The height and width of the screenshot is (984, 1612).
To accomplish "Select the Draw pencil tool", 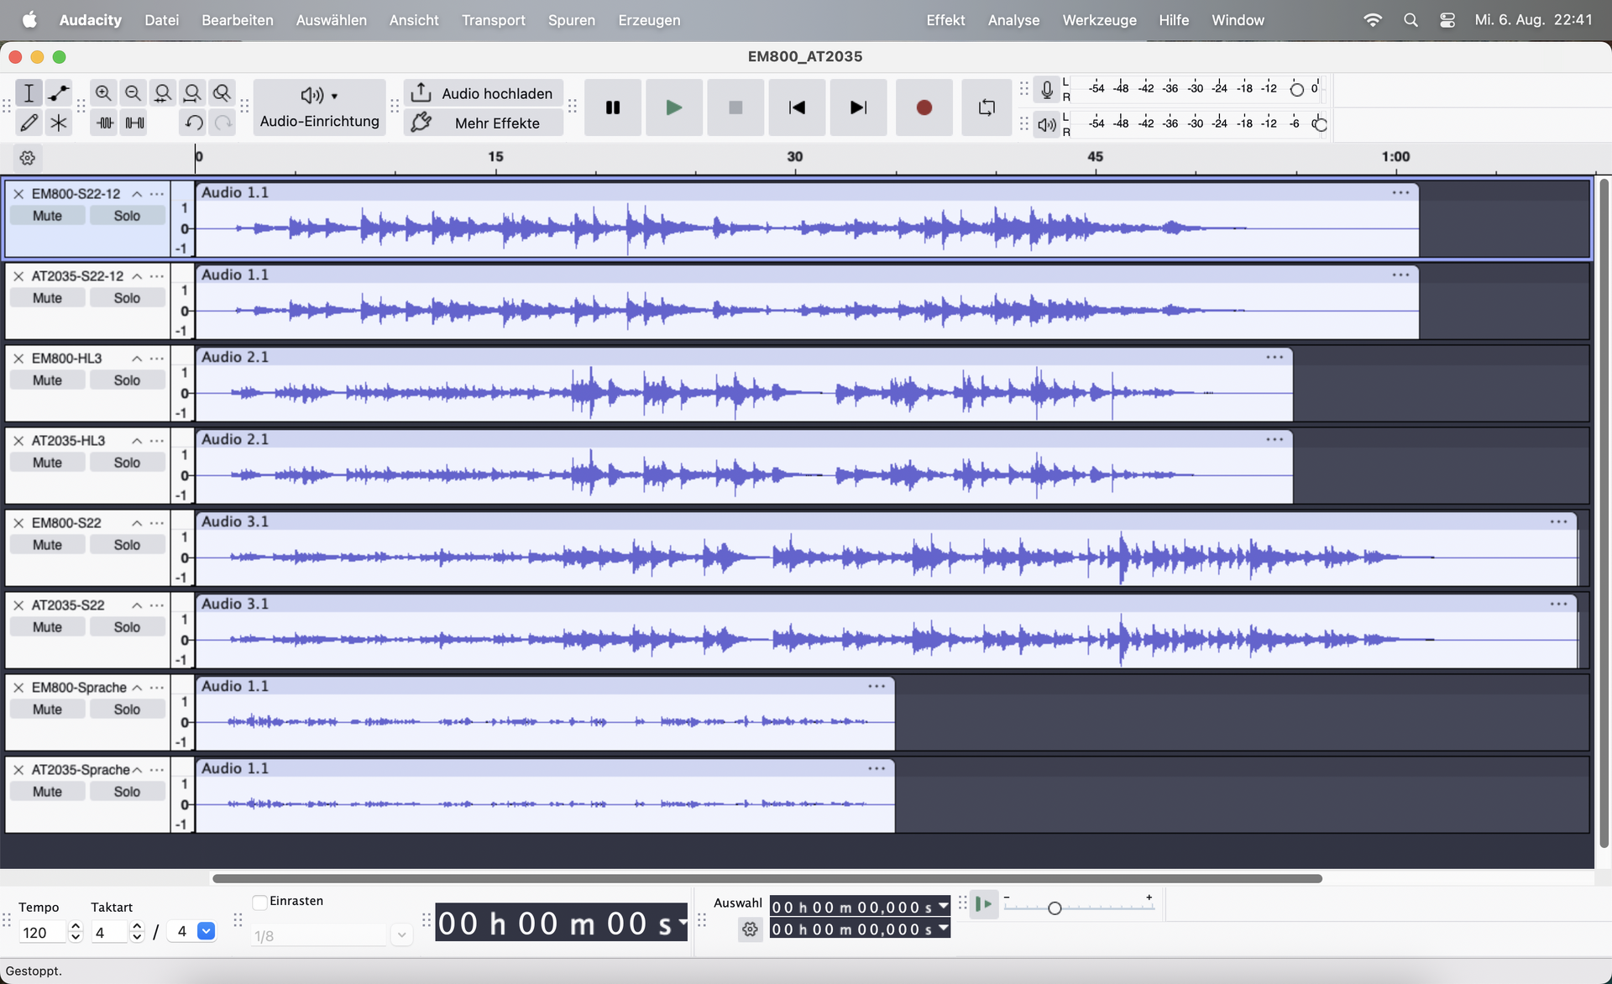I will tap(29, 123).
